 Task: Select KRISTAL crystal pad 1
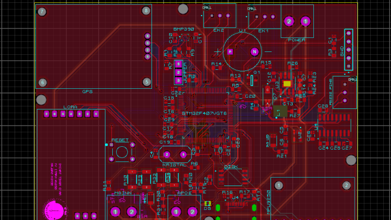click(x=183, y=155)
